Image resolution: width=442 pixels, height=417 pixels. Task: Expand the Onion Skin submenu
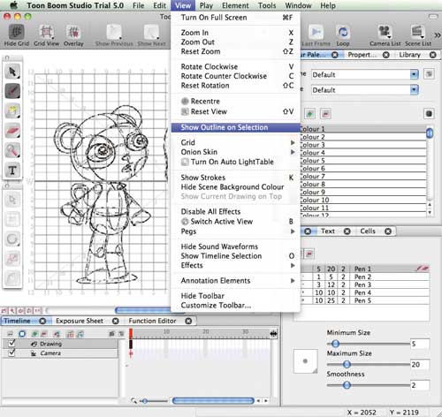pyautogui.click(x=235, y=152)
